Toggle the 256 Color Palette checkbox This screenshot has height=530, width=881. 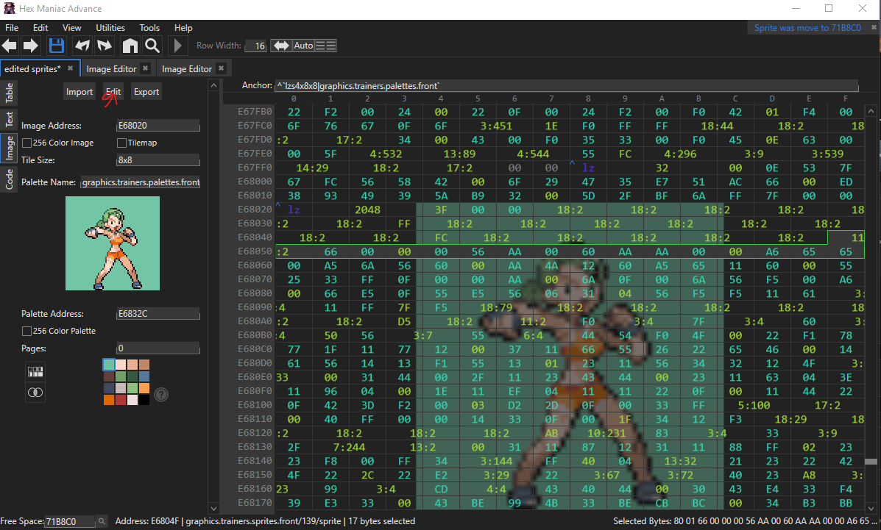(26, 332)
